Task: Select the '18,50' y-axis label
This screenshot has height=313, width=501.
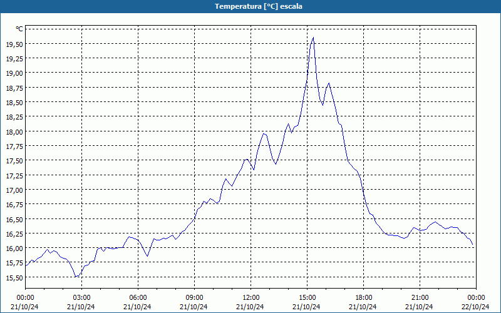Action: point(14,102)
